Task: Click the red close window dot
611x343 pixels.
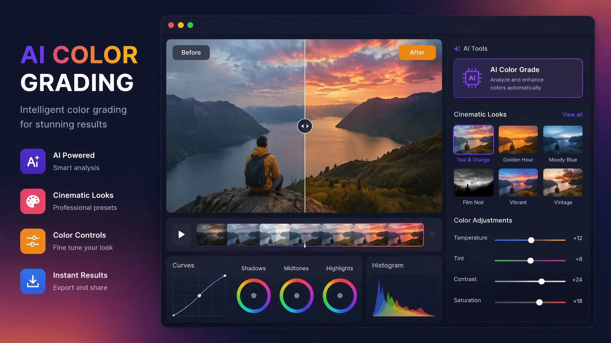Action: click(x=171, y=25)
